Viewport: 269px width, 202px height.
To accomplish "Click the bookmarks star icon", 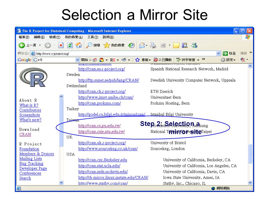I will pos(137,60).
